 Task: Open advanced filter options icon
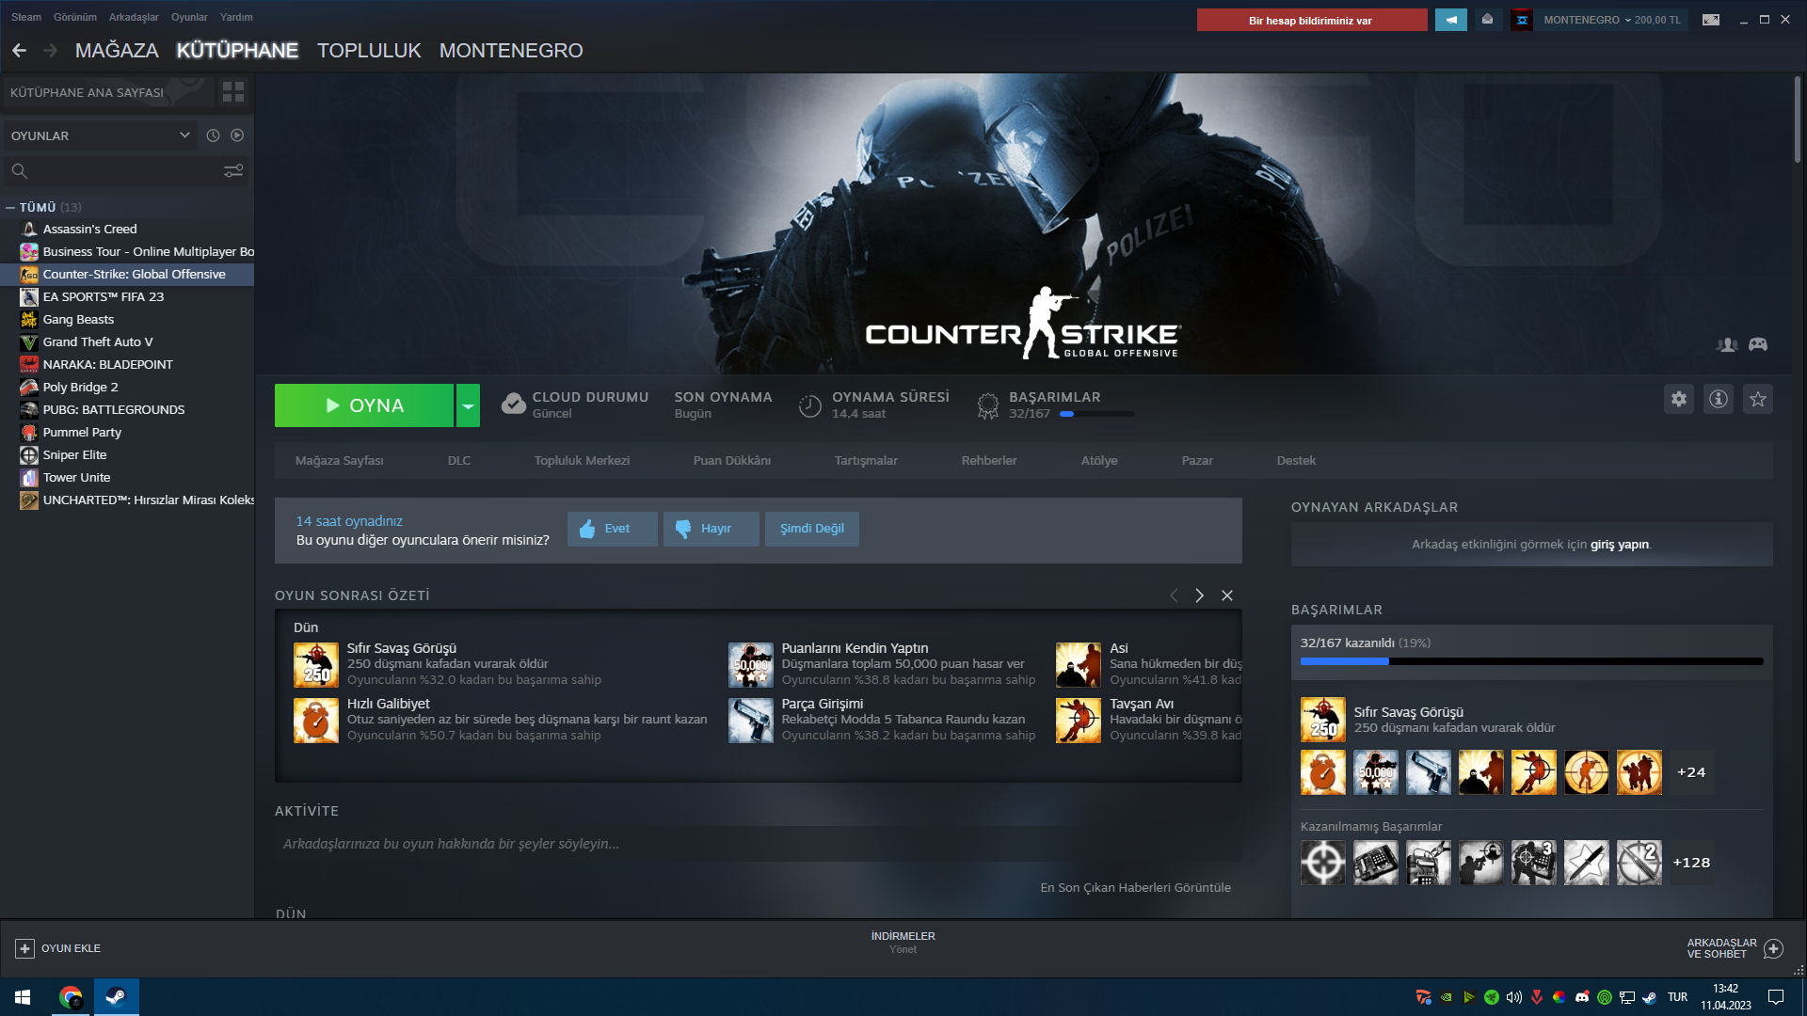click(232, 170)
